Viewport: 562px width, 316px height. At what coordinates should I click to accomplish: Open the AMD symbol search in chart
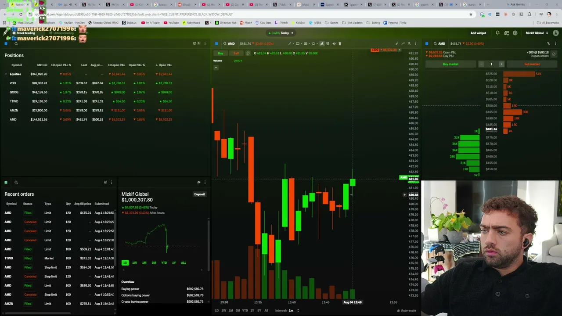pos(229,43)
